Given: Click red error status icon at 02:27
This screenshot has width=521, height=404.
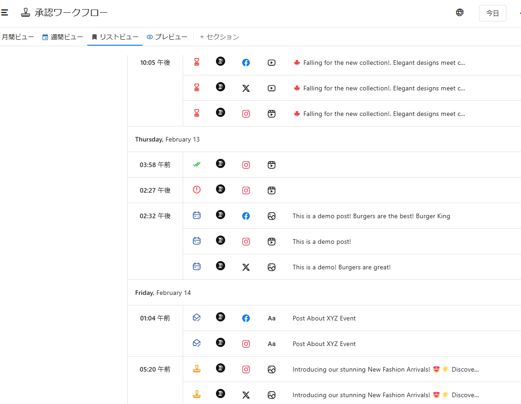Looking at the screenshot, I should pyautogui.click(x=197, y=190).
